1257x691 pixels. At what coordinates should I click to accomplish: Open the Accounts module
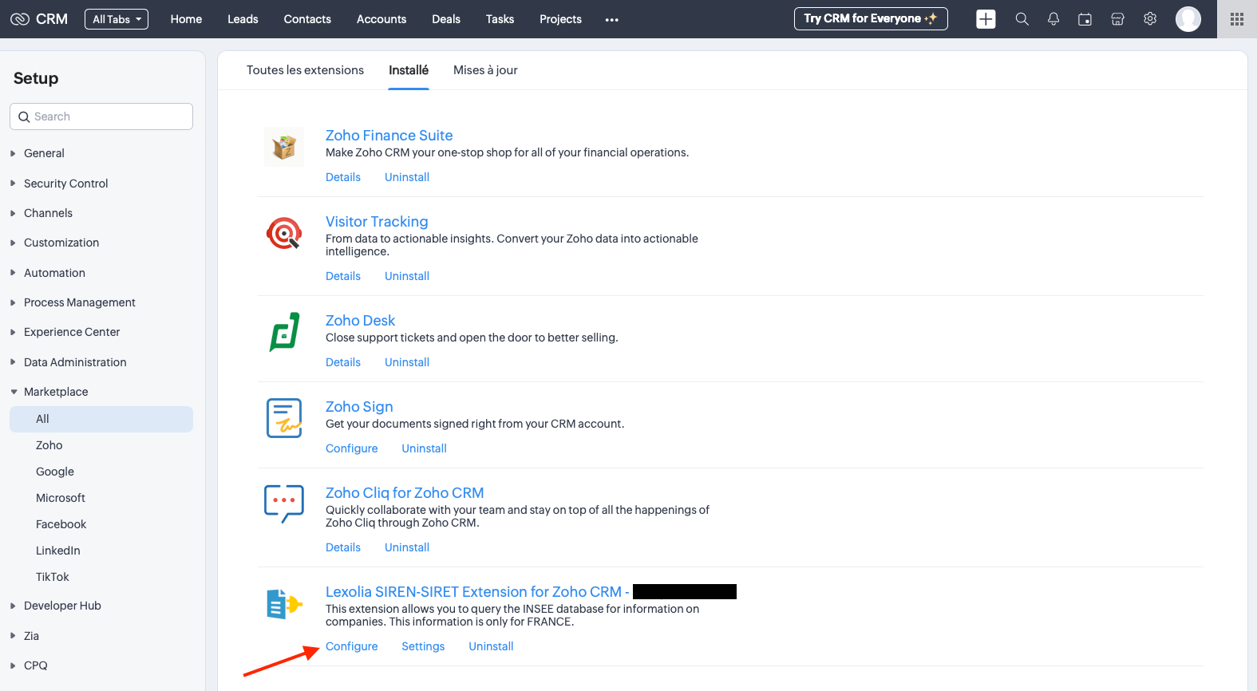point(381,19)
